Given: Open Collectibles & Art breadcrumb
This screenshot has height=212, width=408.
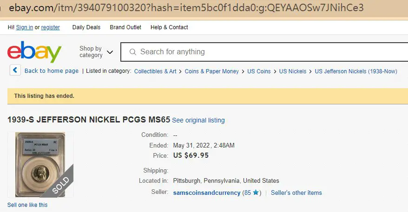Looking at the screenshot, I should click(155, 71).
